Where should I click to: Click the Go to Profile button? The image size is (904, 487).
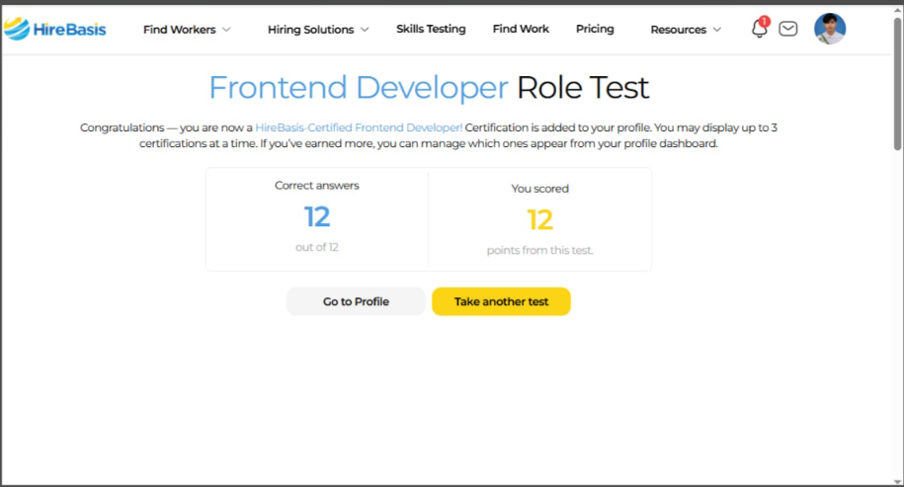point(356,301)
